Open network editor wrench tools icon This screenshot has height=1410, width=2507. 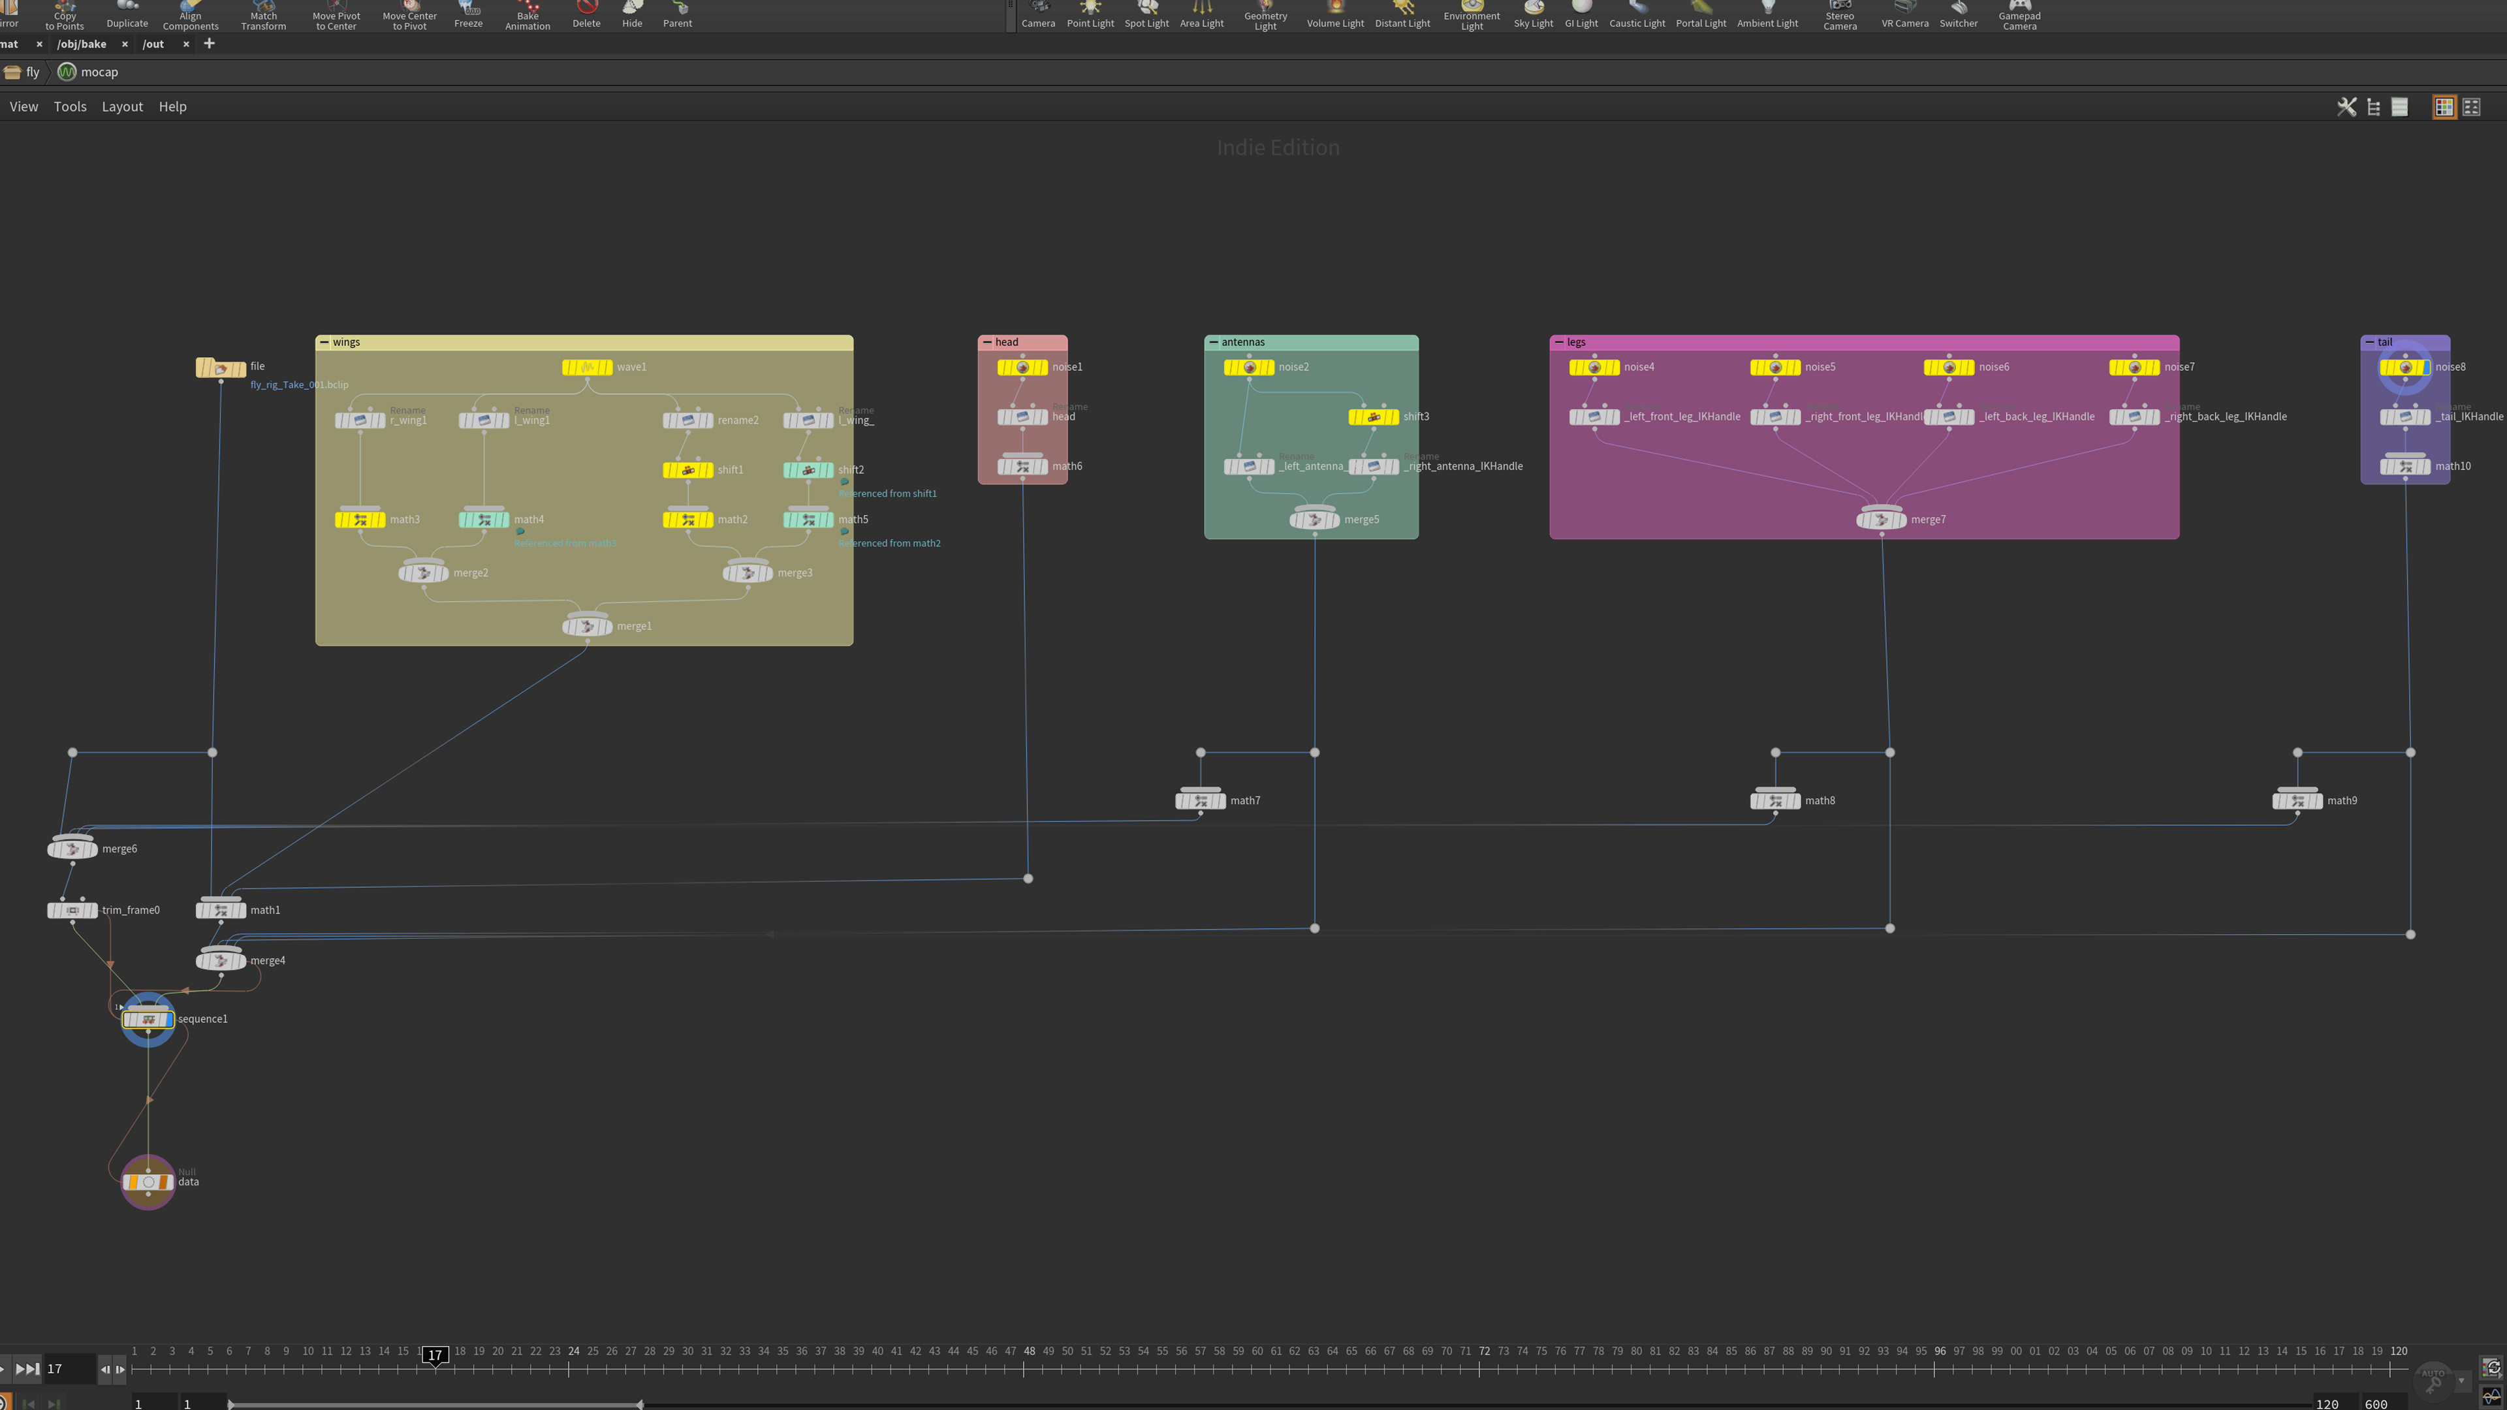[2346, 107]
